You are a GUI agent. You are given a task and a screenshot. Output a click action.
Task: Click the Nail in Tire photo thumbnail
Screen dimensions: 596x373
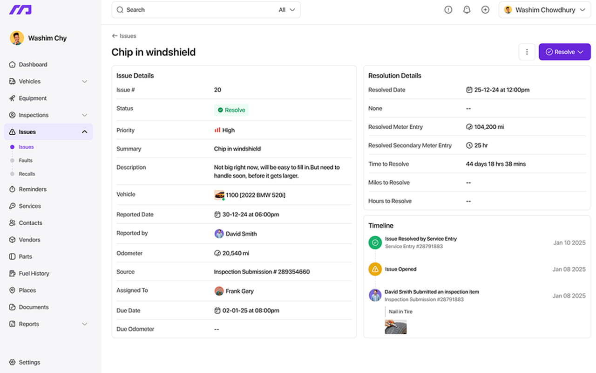[x=395, y=327]
